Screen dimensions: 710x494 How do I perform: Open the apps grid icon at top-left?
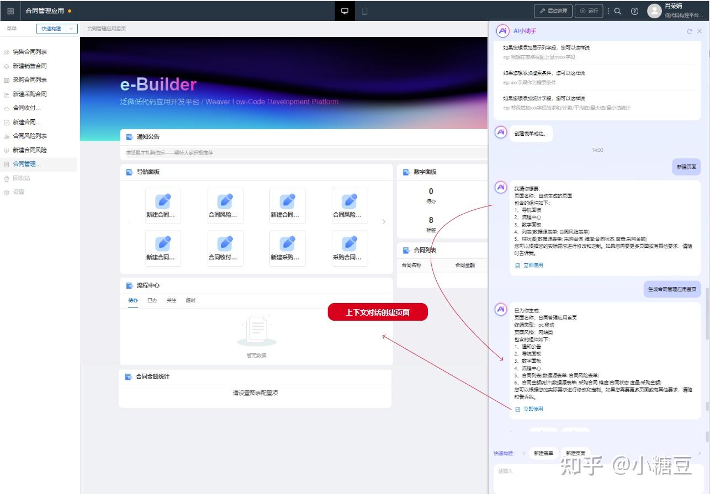pyautogui.click(x=9, y=10)
